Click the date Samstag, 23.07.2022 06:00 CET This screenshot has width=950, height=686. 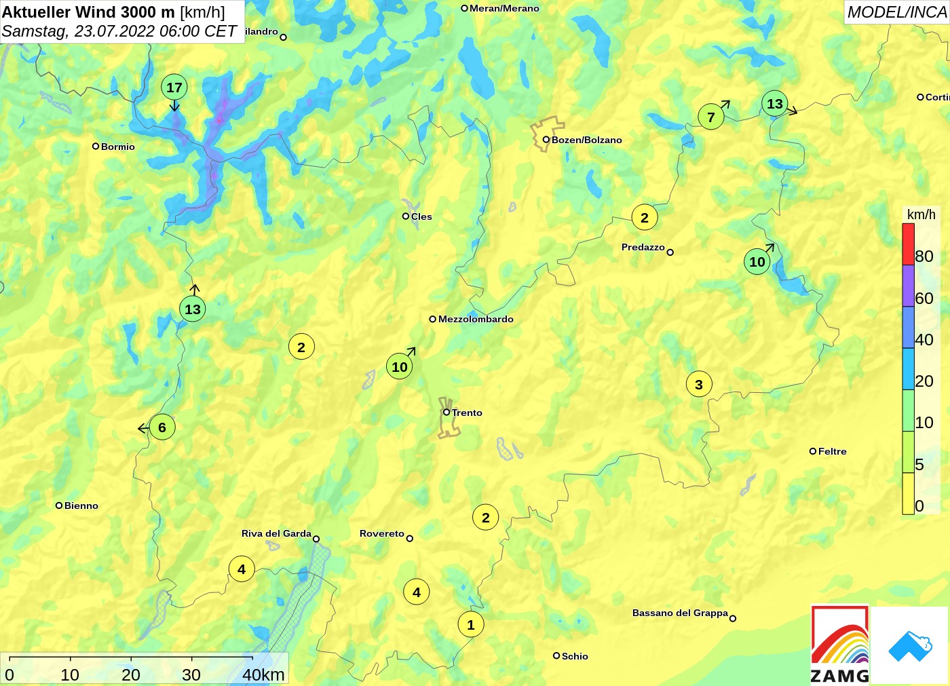point(119,31)
